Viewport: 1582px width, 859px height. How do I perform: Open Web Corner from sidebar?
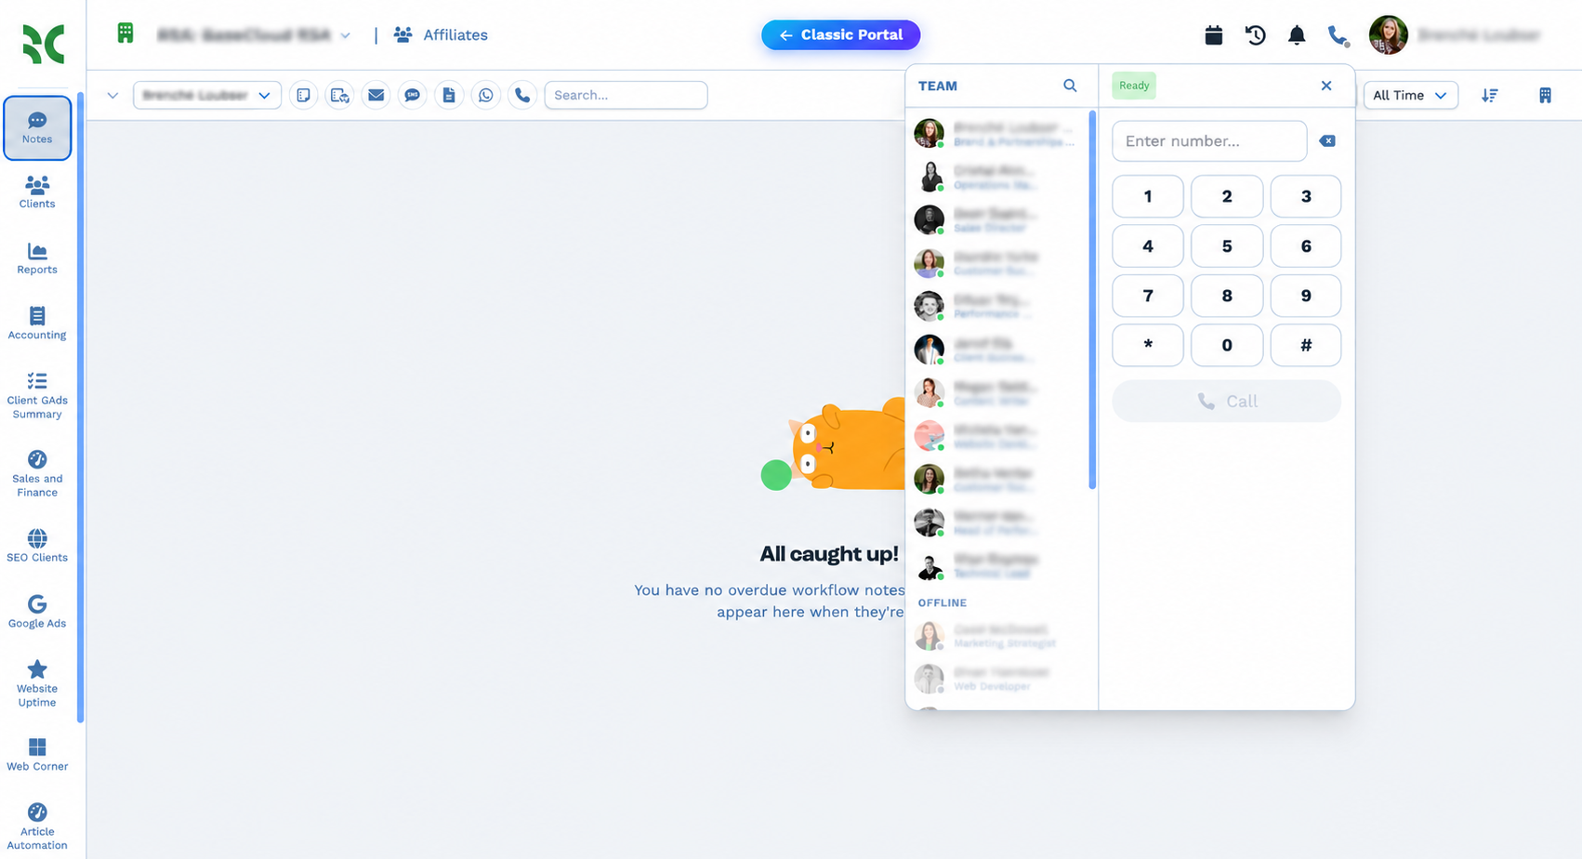point(37,755)
